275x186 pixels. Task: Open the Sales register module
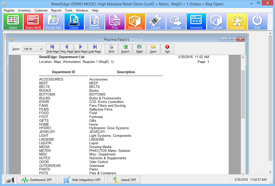point(13,22)
